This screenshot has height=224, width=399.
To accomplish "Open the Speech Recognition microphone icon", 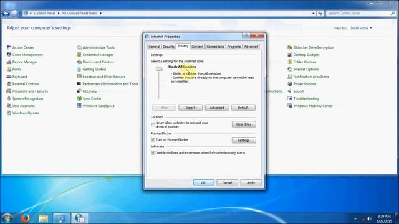I will coord(9,98).
